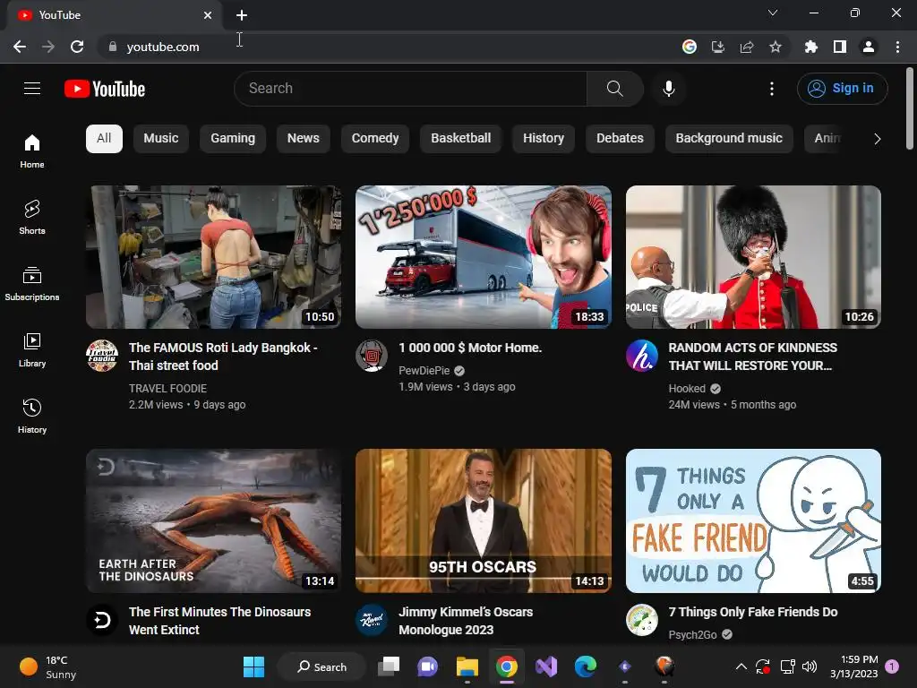Click Google icon in address bar
Screen dimensions: 917x688
point(690,47)
